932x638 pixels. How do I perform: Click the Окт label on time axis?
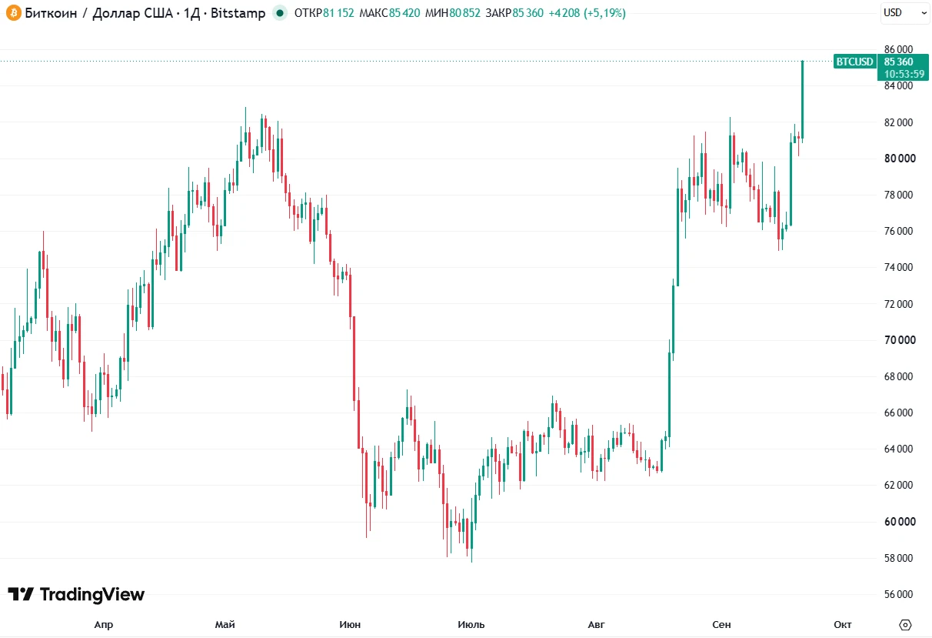843,624
